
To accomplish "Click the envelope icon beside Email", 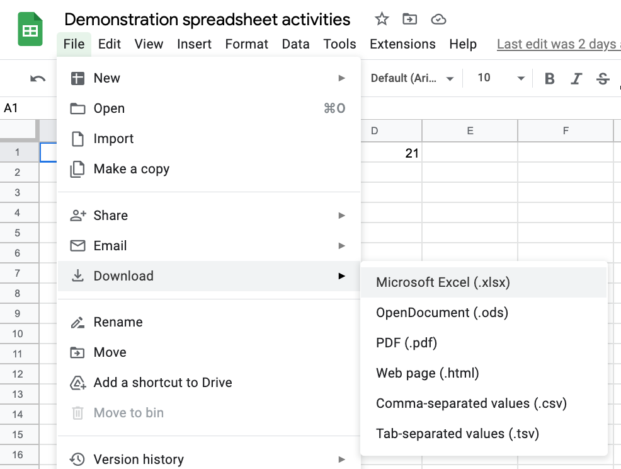I will pyautogui.click(x=77, y=245).
